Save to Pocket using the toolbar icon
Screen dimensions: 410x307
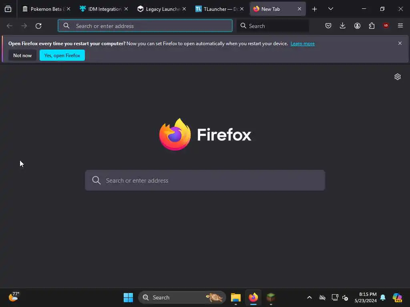coord(328,26)
